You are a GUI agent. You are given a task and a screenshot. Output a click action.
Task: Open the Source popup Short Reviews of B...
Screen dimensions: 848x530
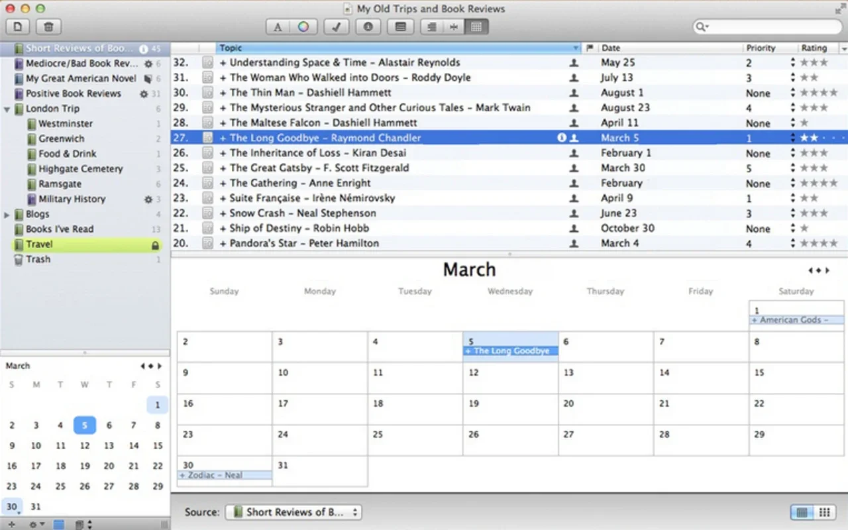click(293, 512)
